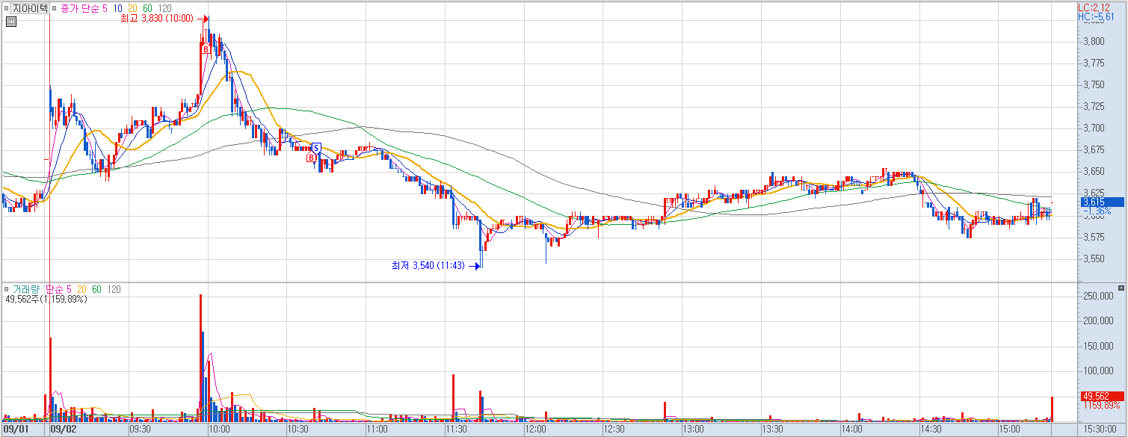Click the 10:30 time axis label
The width and height of the screenshot is (1128, 437).
(x=298, y=430)
